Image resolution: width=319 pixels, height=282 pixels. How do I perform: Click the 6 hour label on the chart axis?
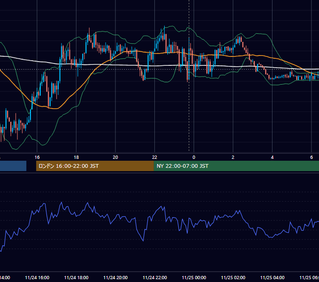click(x=311, y=157)
